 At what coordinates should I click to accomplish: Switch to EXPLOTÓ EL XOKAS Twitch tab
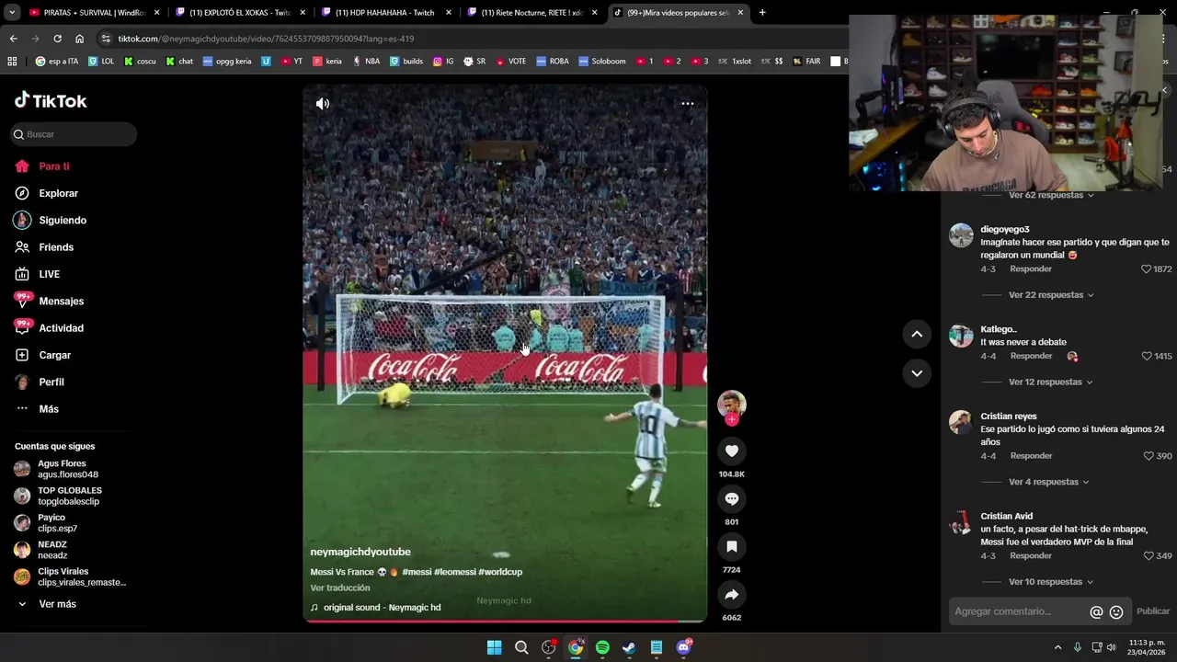tap(240, 13)
